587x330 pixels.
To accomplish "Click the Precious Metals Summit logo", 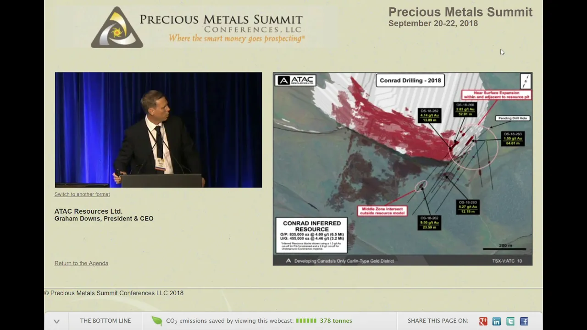I will (197, 27).
